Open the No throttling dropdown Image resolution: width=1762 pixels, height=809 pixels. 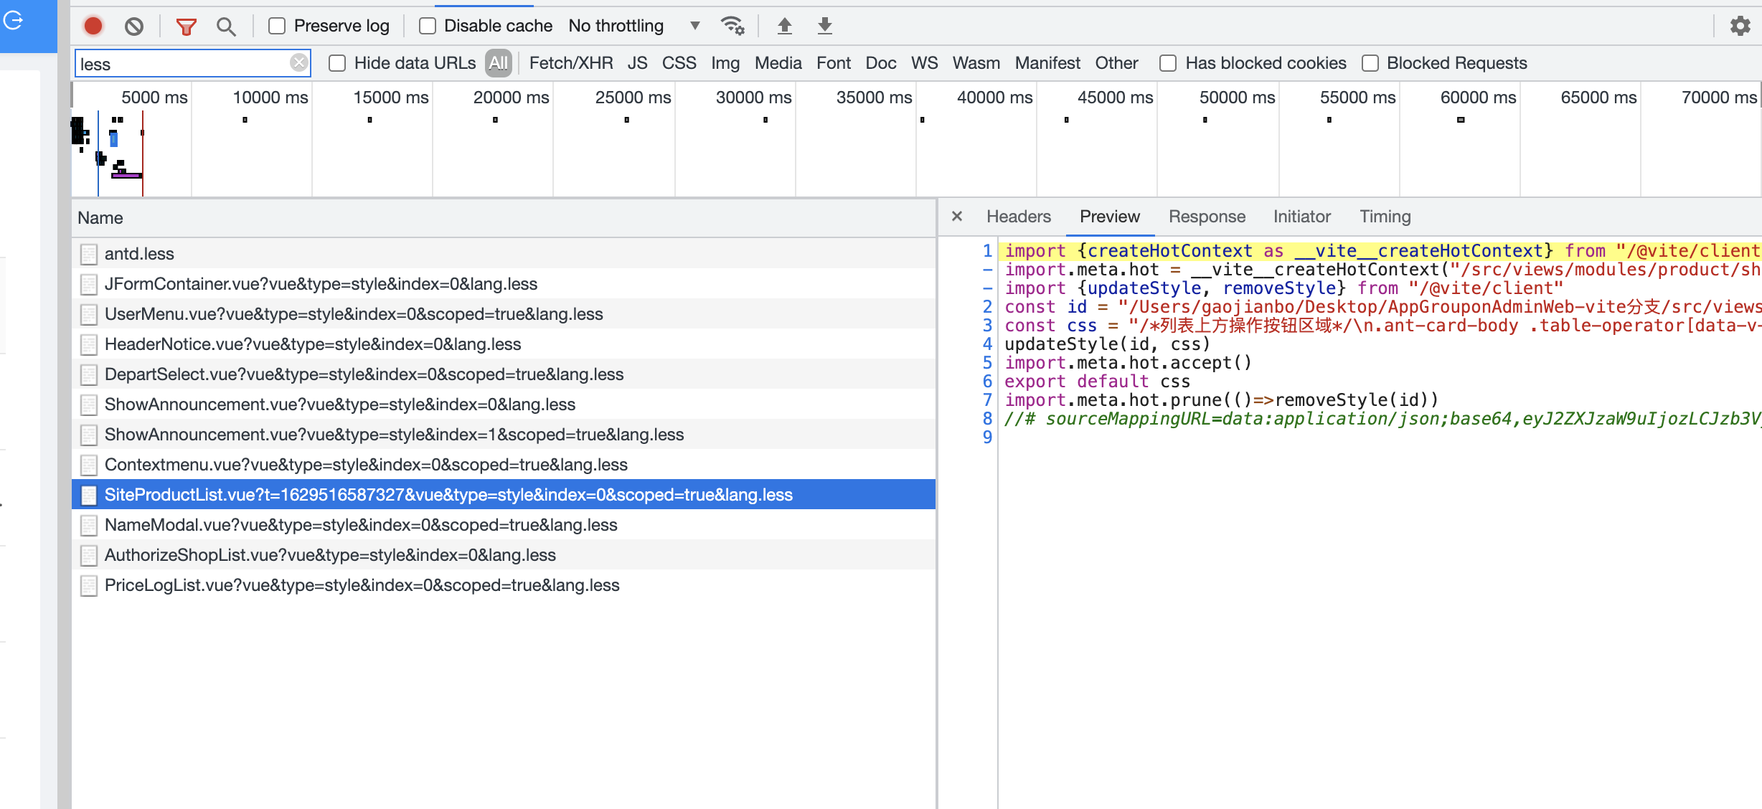[631, 25]
